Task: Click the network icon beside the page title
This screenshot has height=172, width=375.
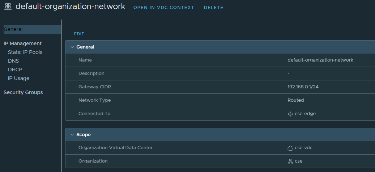Action: pyautogui.click(x=8, y=7)
